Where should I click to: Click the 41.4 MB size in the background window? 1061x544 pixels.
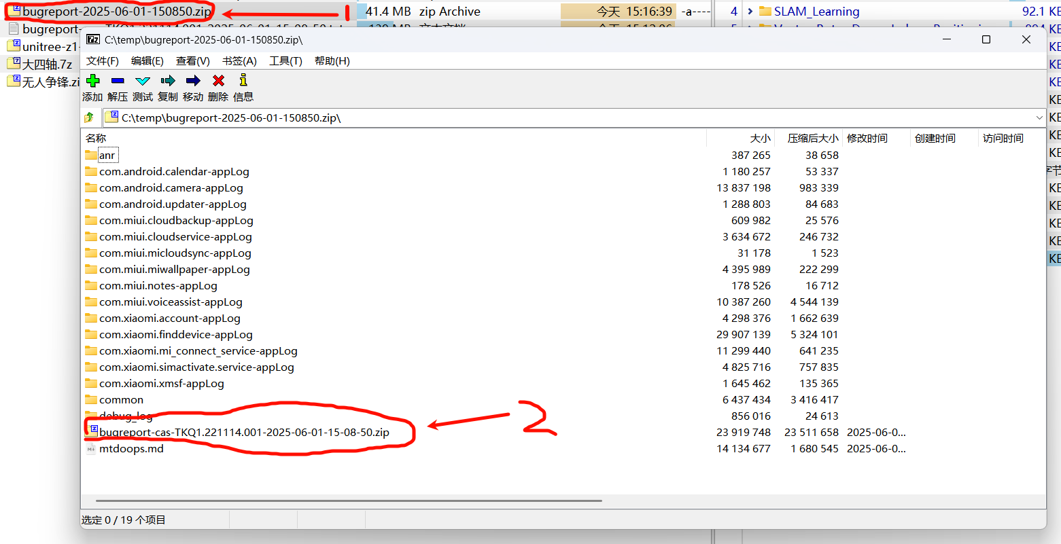pos(388,12)
